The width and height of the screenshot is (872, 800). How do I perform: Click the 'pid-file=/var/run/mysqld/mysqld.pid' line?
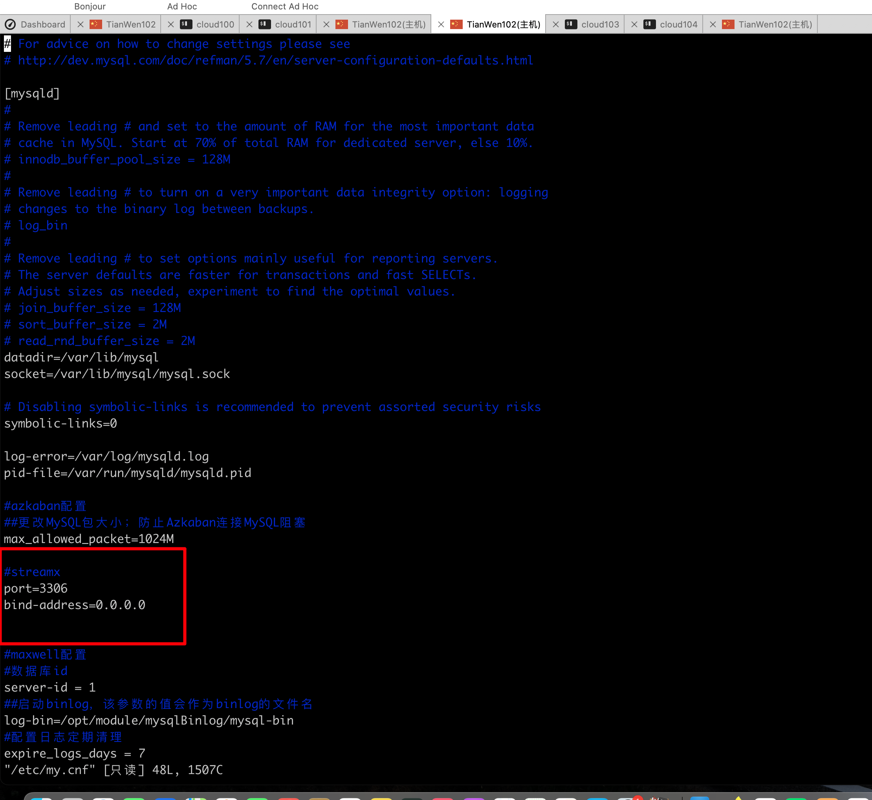pos(128,473)
